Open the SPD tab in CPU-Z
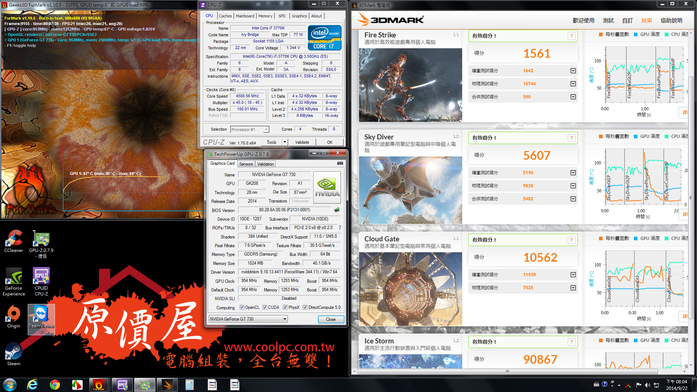697x392 pixels. coord(282,16)
